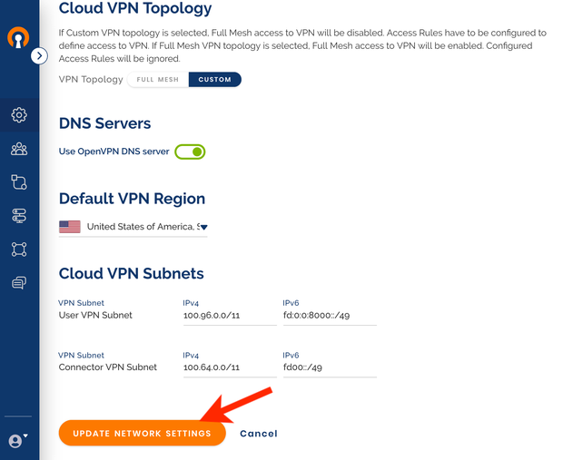Open the Settings gear icon in the sidebar
This screenshot has width=563, height=460.
tap(19, 115)
